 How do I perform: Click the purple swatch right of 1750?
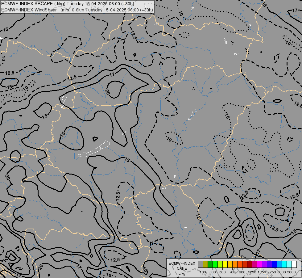click(265, 264)
